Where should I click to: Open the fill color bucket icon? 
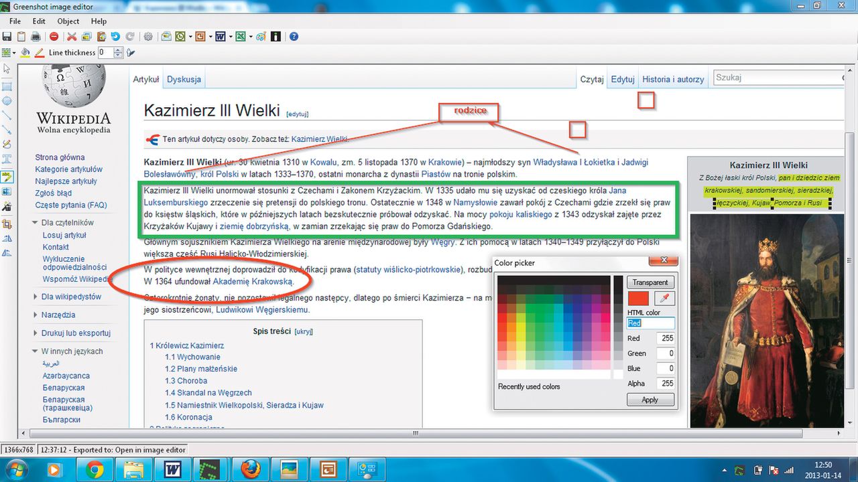(x=25, y=52)
